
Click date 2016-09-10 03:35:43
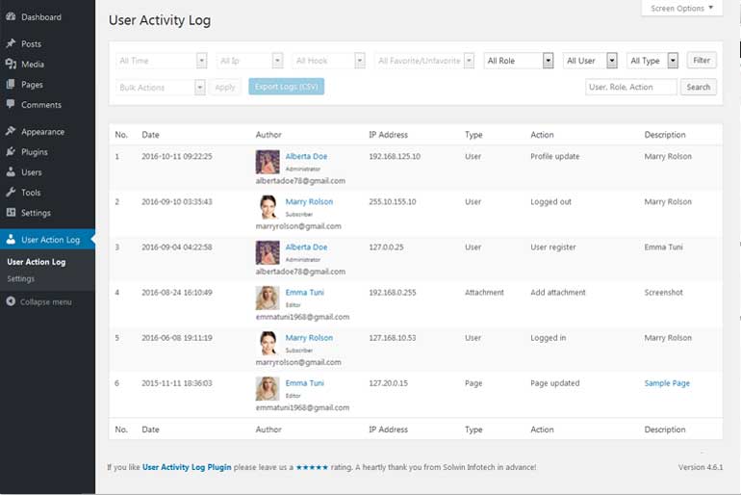177,201
